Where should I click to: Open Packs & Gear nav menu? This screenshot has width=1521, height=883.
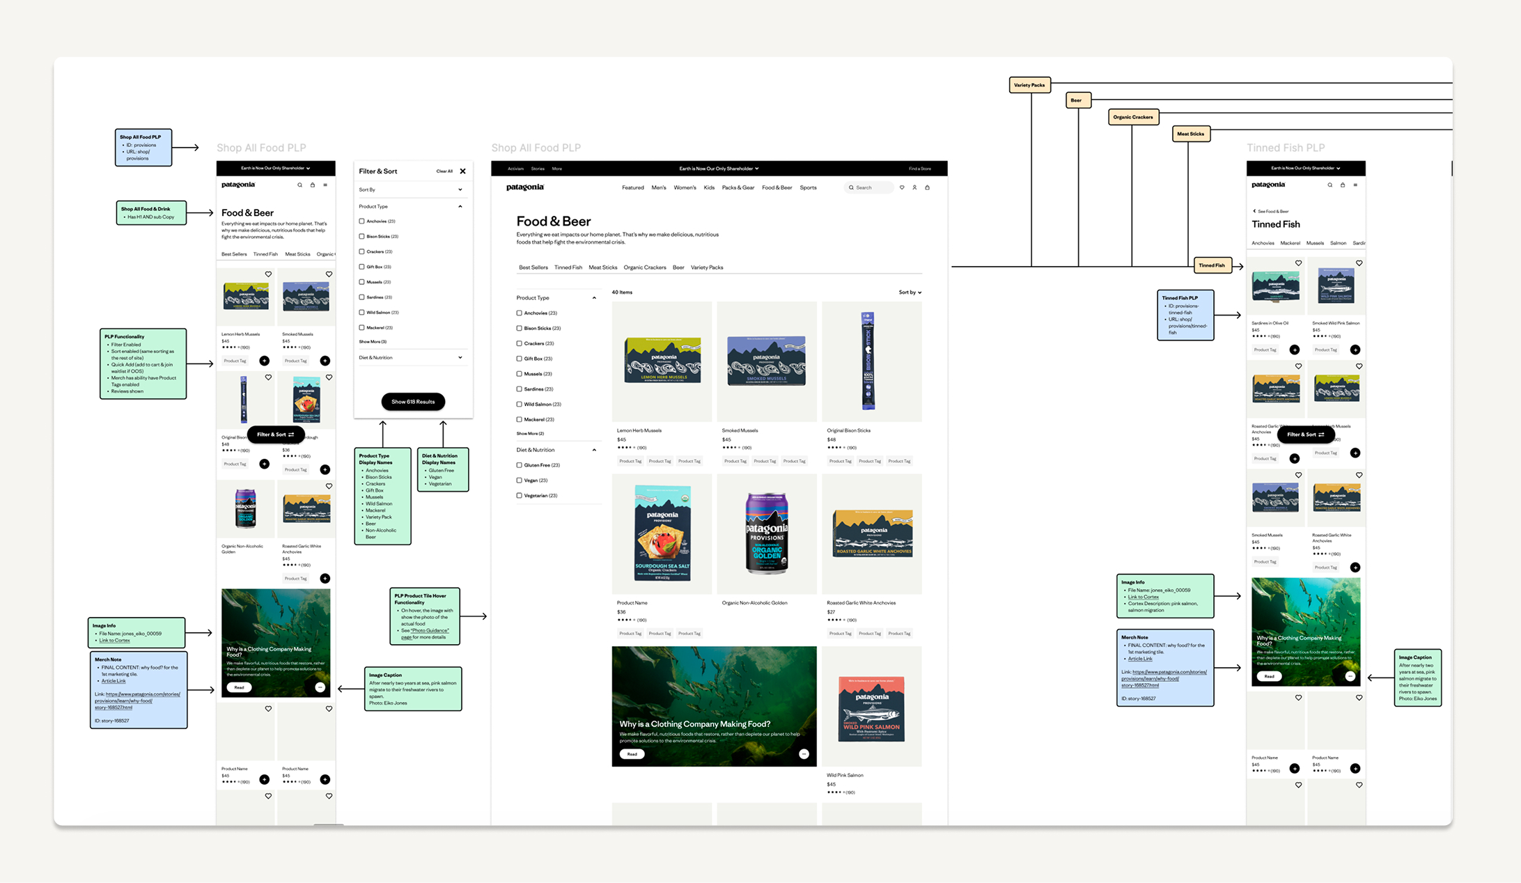(738, 188)
